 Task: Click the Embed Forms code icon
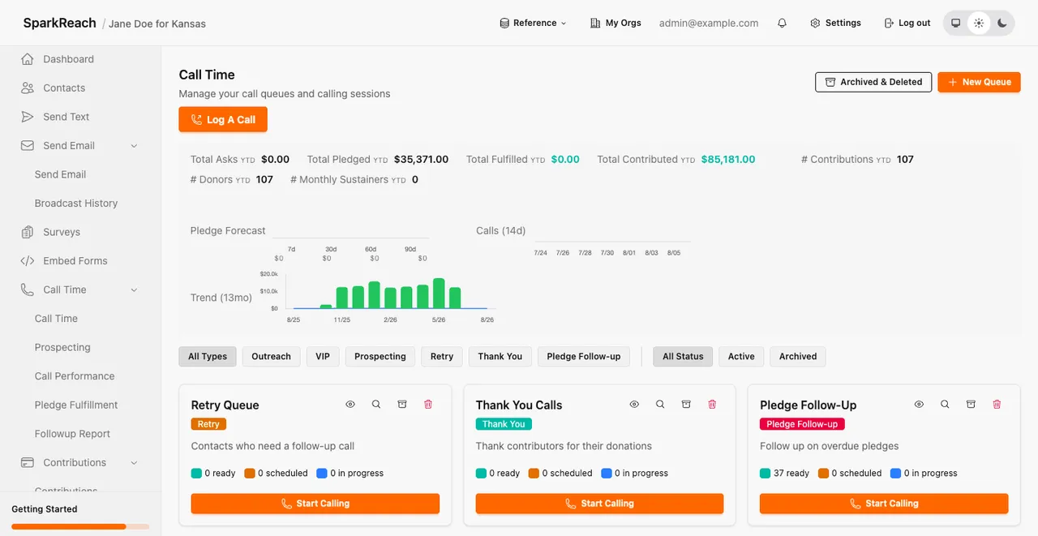coord(28,261)
